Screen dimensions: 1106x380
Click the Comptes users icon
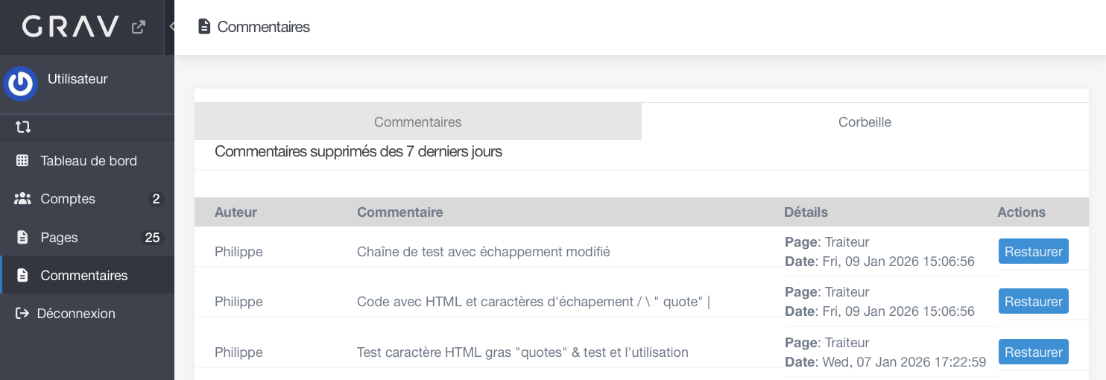coord(22,199)
